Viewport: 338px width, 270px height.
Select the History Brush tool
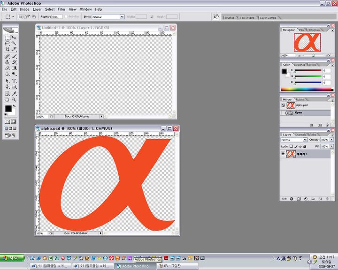tap(14, 62)
